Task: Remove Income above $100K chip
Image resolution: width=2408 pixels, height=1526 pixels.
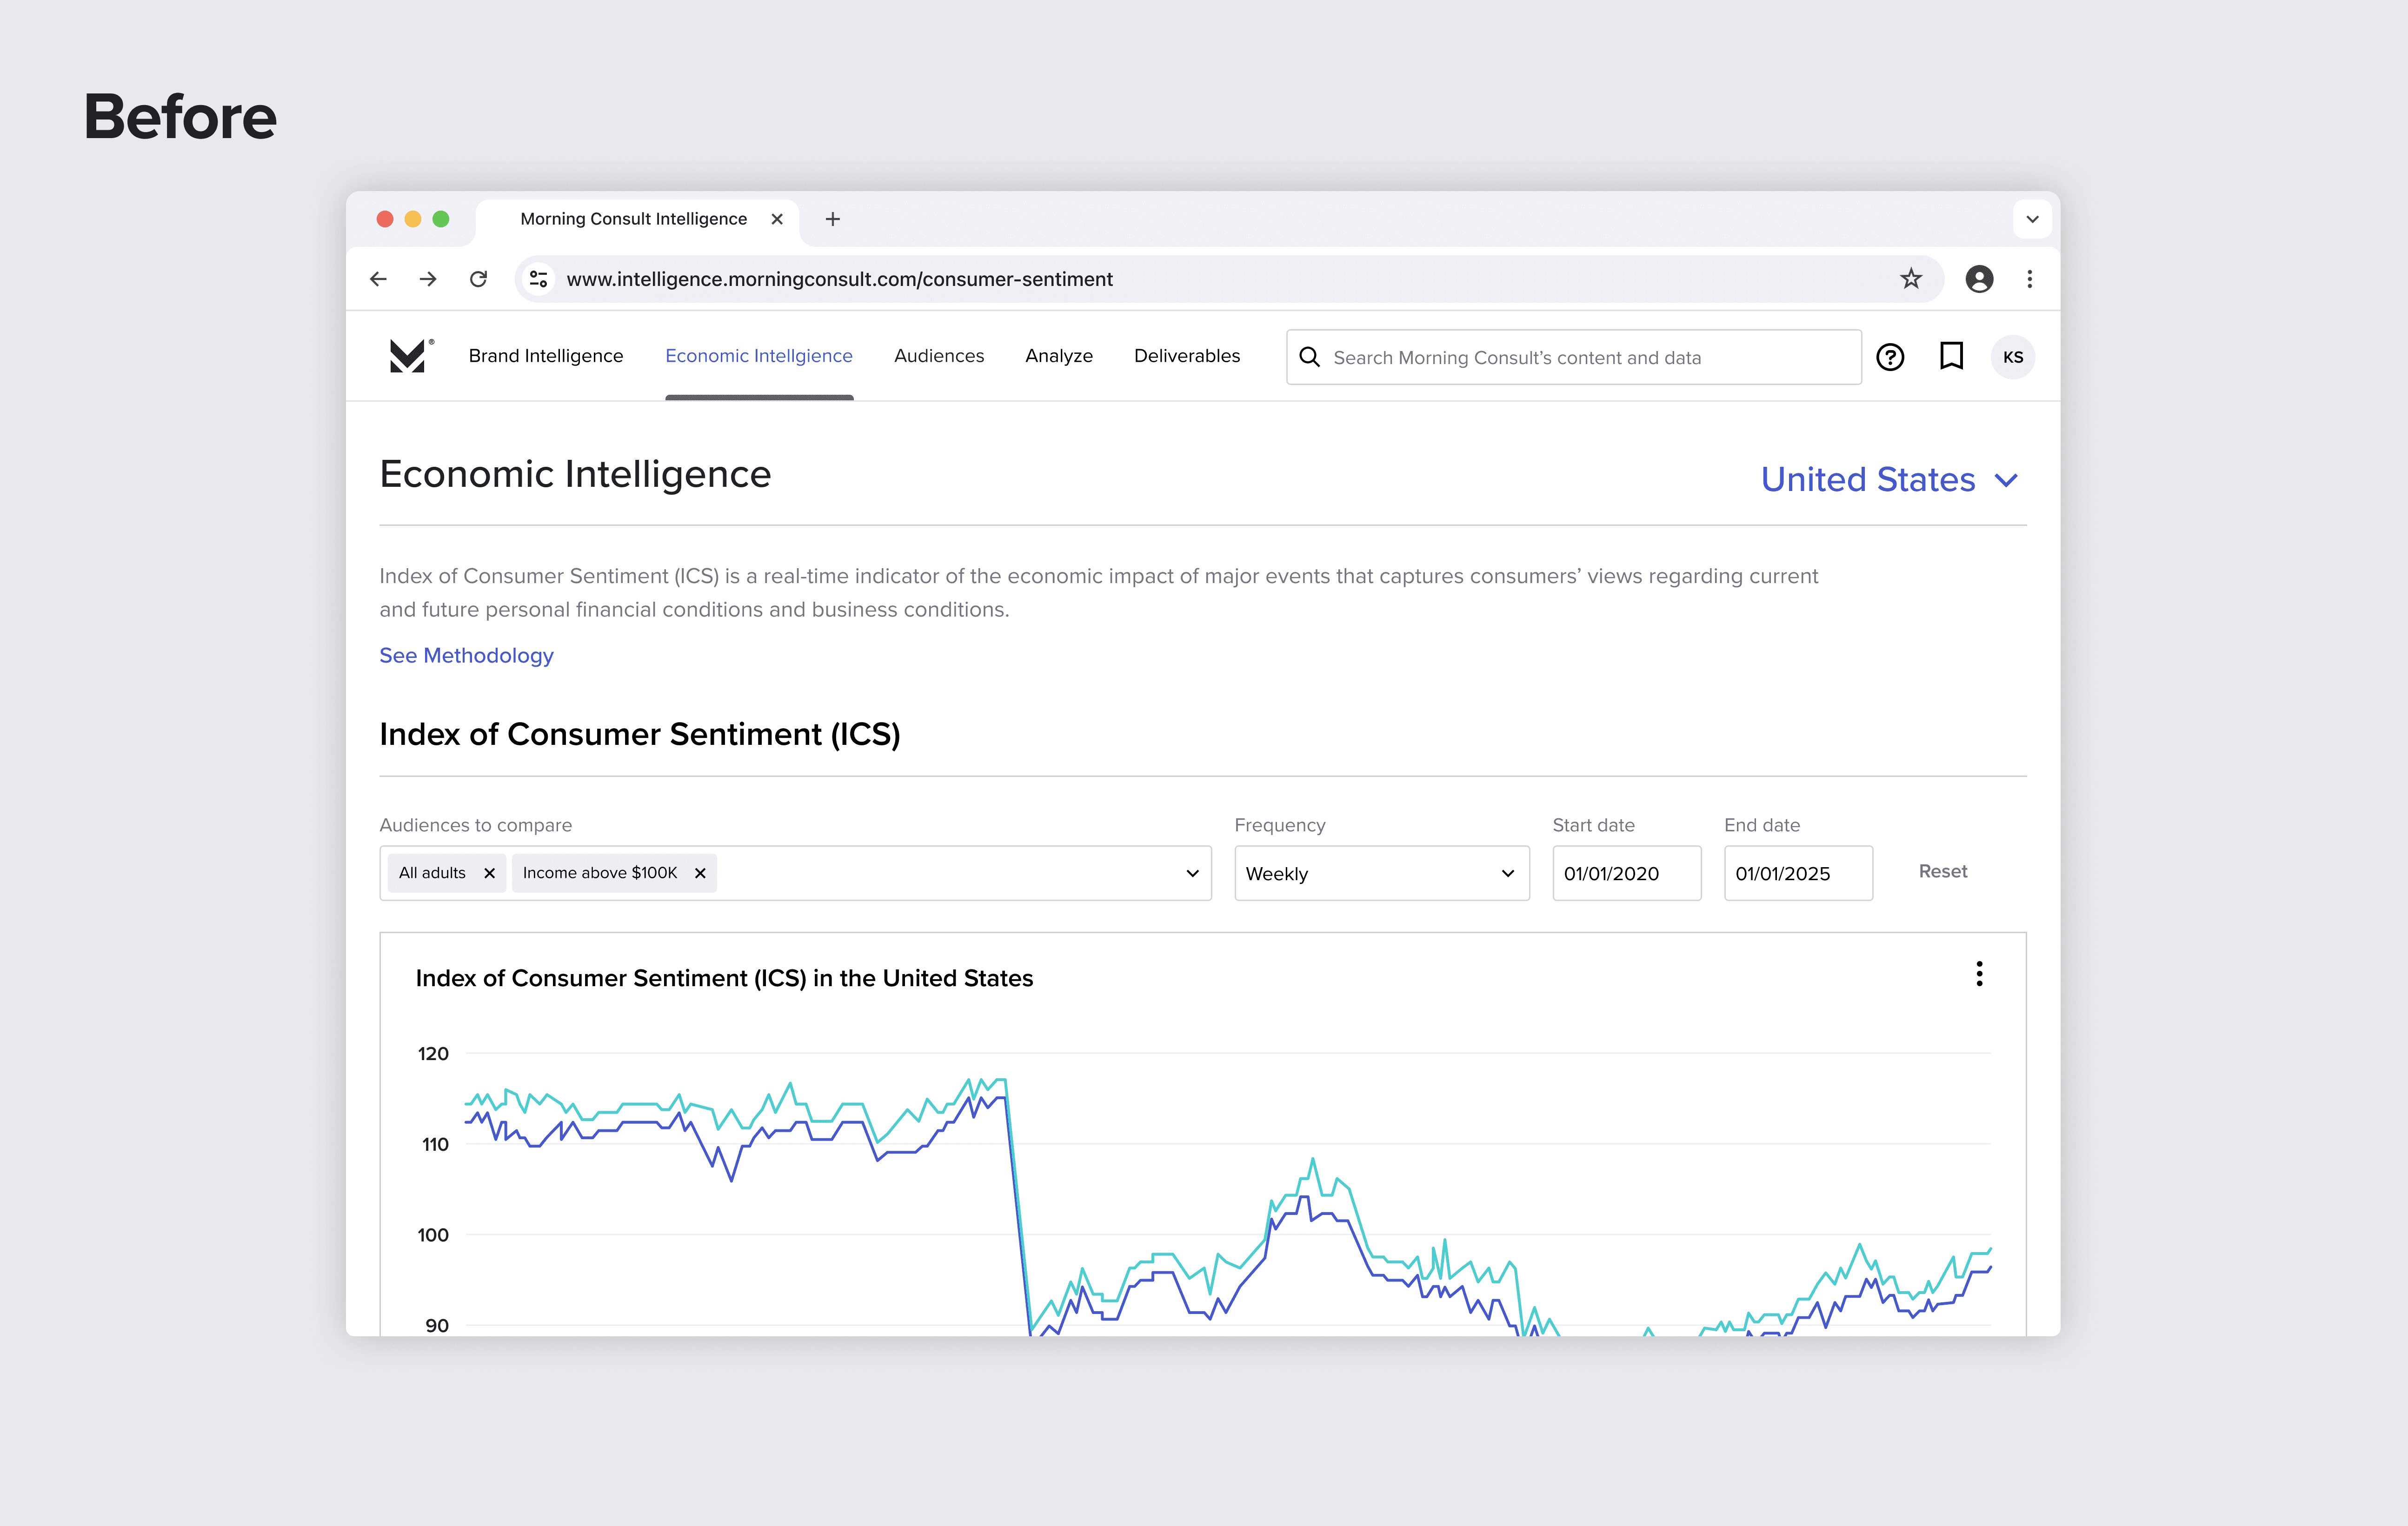Action: click(700, 873)
